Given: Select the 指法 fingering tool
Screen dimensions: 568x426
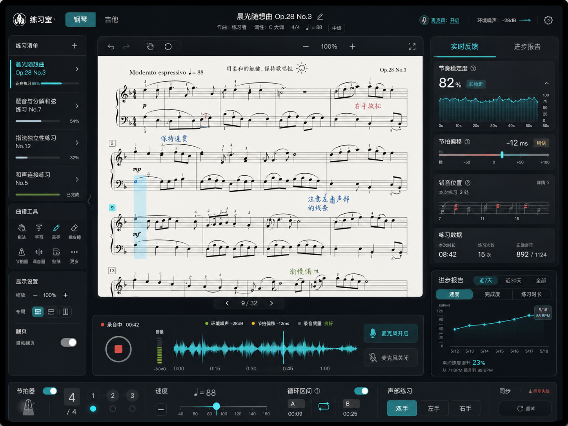Looking at the screenshot, I should [x=22, y=231].
